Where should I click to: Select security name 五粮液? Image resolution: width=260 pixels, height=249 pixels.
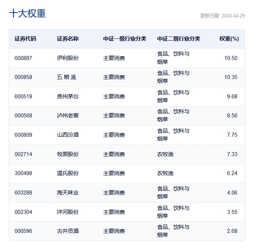(x=66, y=77)
